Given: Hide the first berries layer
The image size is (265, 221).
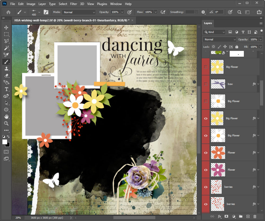Looking at the screenshot, I should point(206,187).
